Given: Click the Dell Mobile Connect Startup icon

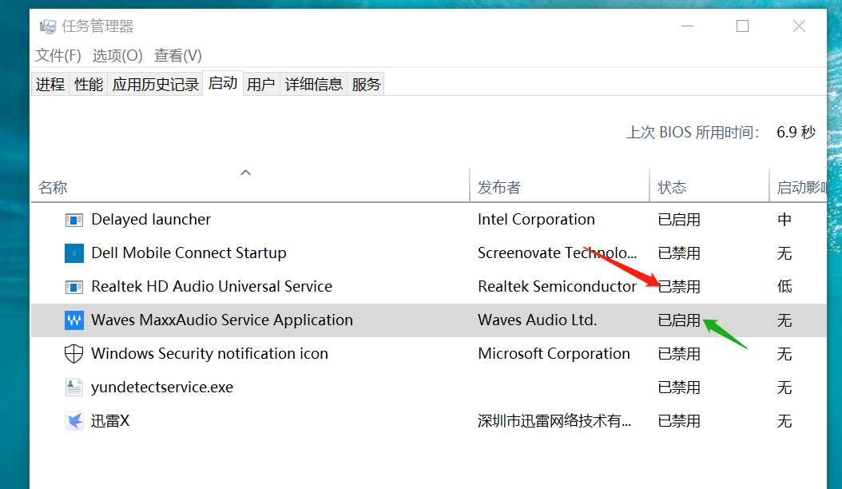Looking at the screenshot, I should 73,253.
